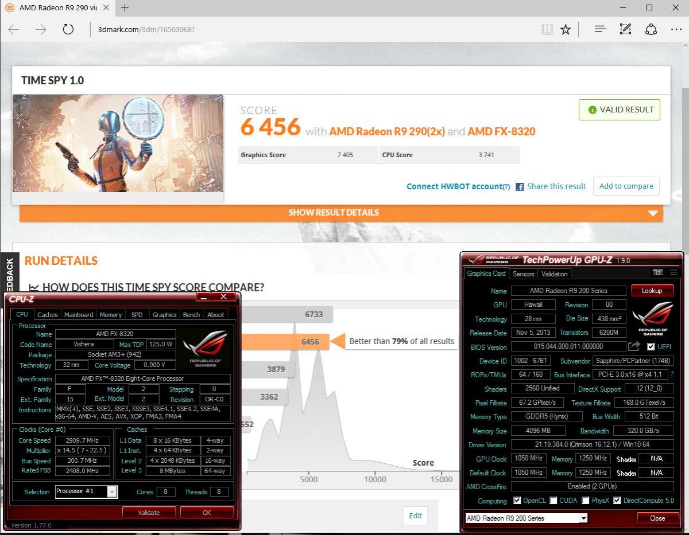
Task: Close the CPU-Z window with X
Action: click(223, 296)
